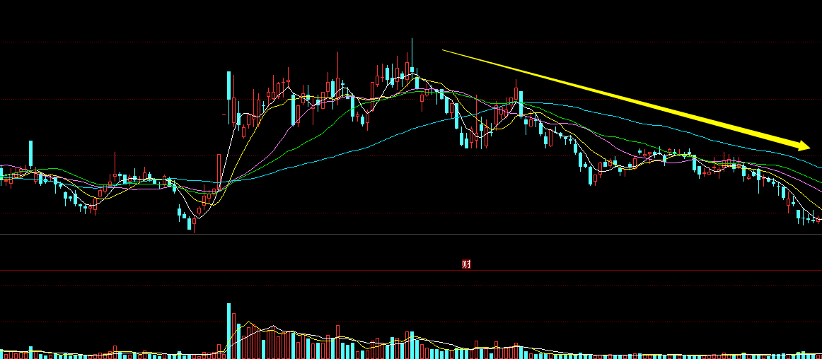This screenshot has height=359, width=822.
Task: Select the tall cyan candle at far left
Action: [30, 153]
